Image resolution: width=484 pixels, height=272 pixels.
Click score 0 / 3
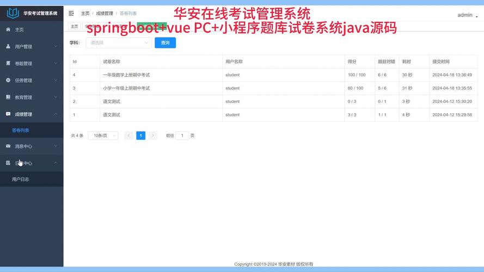tap(352, 102)
